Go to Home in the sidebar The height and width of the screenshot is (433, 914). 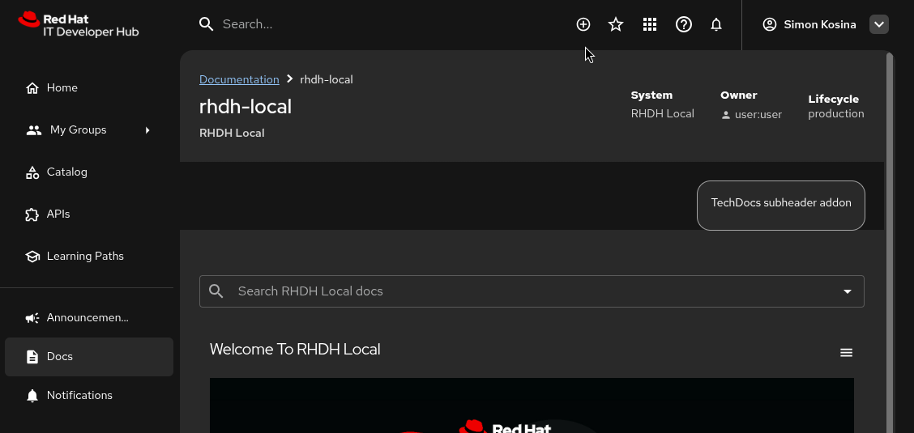[x=62, y=87]
